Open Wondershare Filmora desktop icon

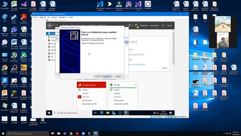click(x=119, y=6)
